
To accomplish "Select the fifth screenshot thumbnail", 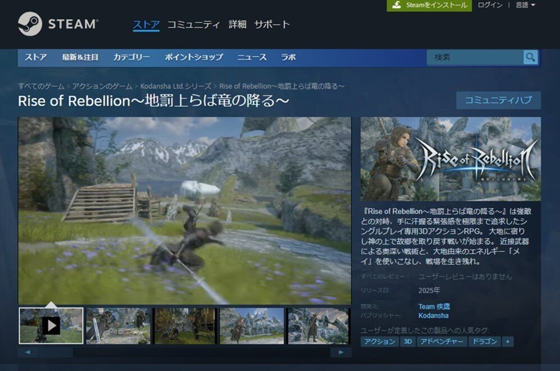I will pos(319,326).
